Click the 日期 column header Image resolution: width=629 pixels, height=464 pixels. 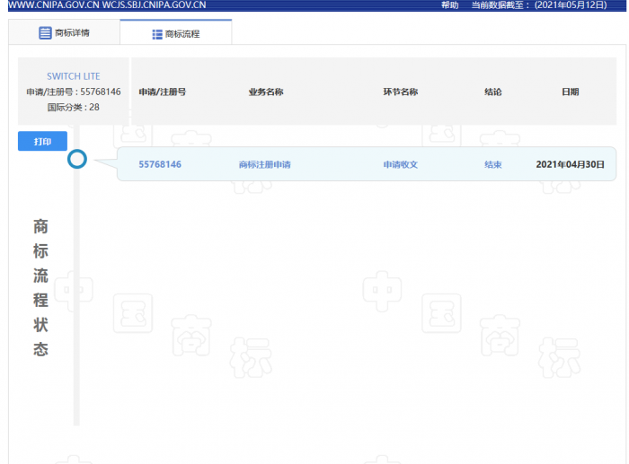click(x=570, y=92)
